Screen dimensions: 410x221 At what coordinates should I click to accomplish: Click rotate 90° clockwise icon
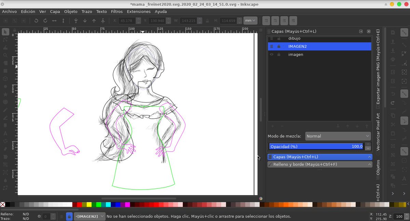(45, 20)
